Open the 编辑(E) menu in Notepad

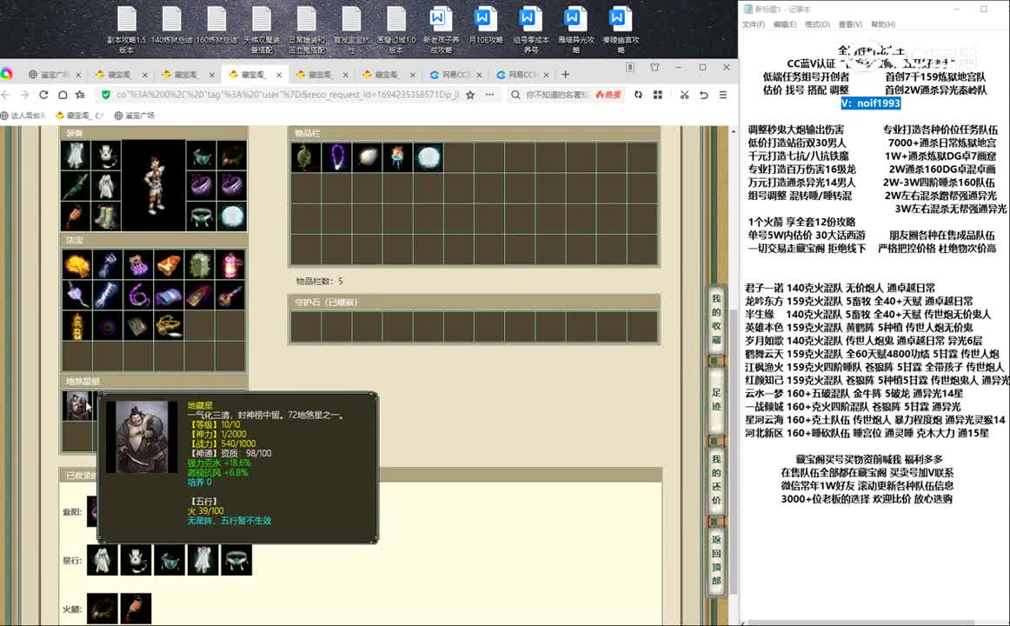785,24
